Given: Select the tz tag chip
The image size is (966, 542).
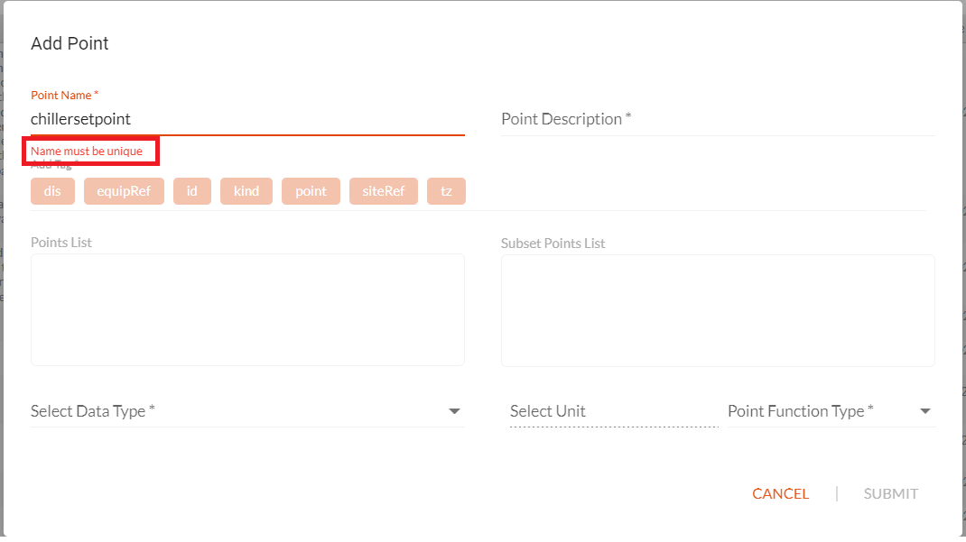Looking at the screenshot, I should pos(446,191).
